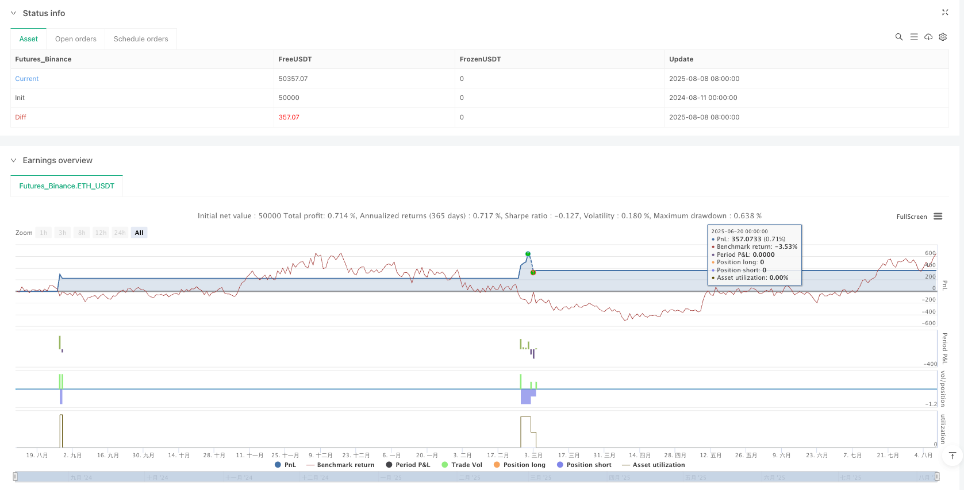This screenshot has height=490, width=964.
Task: Click the expand icon of Status info panel
Action: (944, 12)
